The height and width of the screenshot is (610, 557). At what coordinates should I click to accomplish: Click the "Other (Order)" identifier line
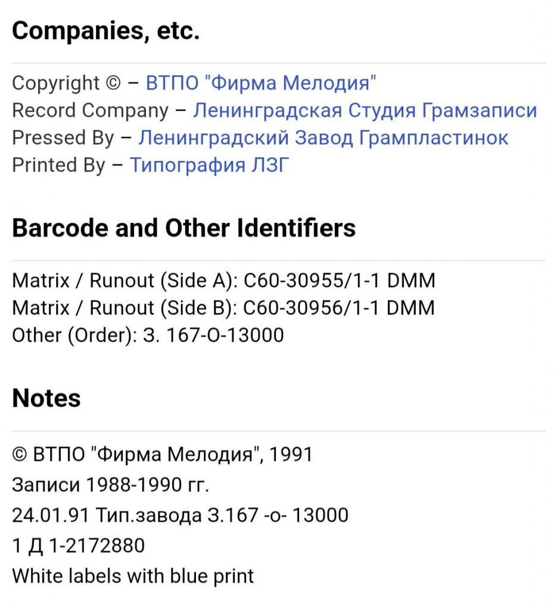coord(148,335)
